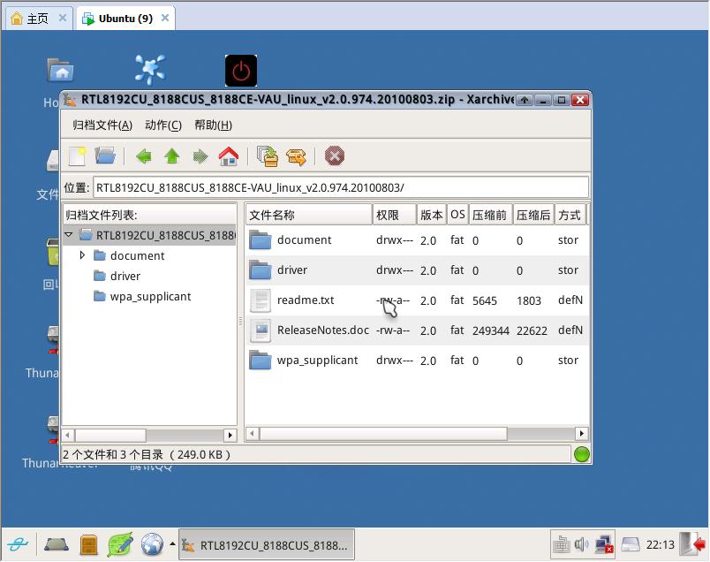This screenshot has height=562, width=710.
Task: Click the logout door icon in tray
Action: pos(691,543)
